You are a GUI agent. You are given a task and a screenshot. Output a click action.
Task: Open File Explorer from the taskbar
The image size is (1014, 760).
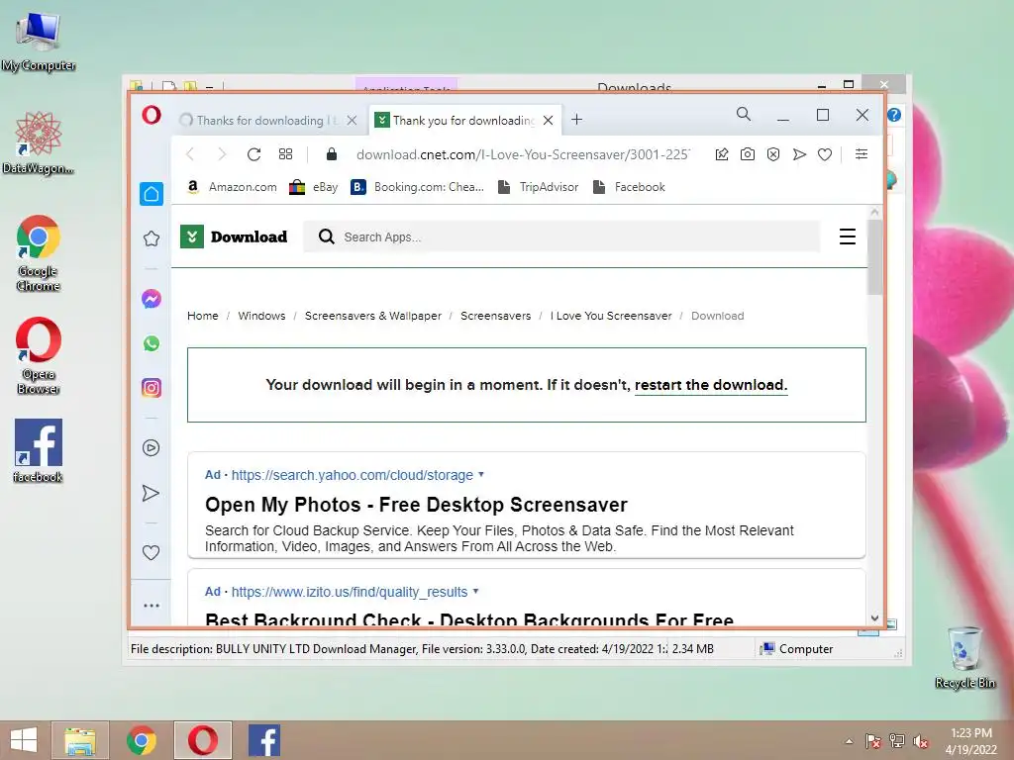(80, 740)
